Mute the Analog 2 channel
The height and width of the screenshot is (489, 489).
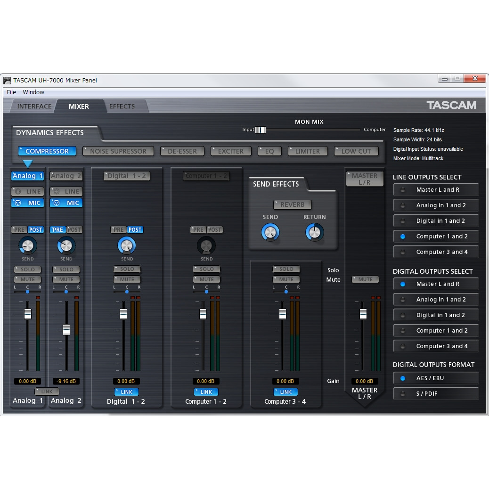pos(66,279)
